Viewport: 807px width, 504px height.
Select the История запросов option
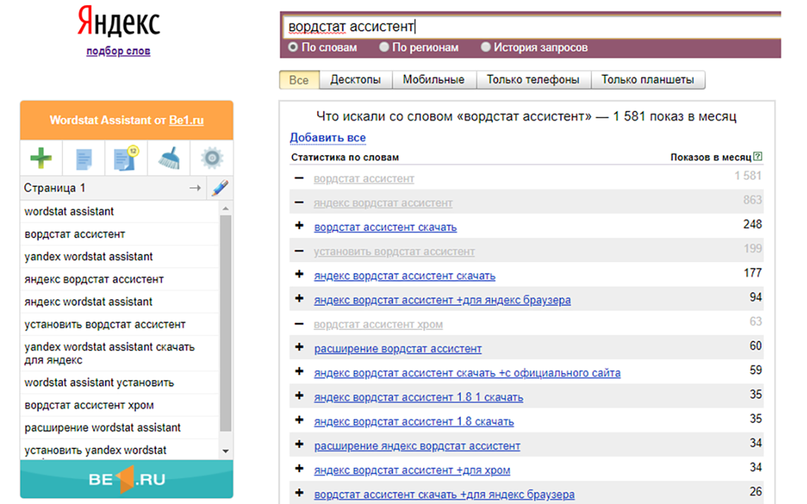click(x=485, y=47)
